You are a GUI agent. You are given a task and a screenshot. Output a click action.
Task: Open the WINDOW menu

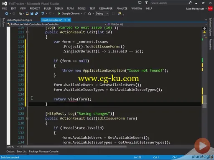pyautogui.click(x=137, y=9)
